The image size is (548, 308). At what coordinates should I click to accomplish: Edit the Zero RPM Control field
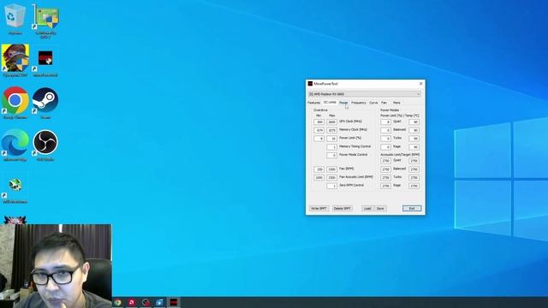point(331,187)
